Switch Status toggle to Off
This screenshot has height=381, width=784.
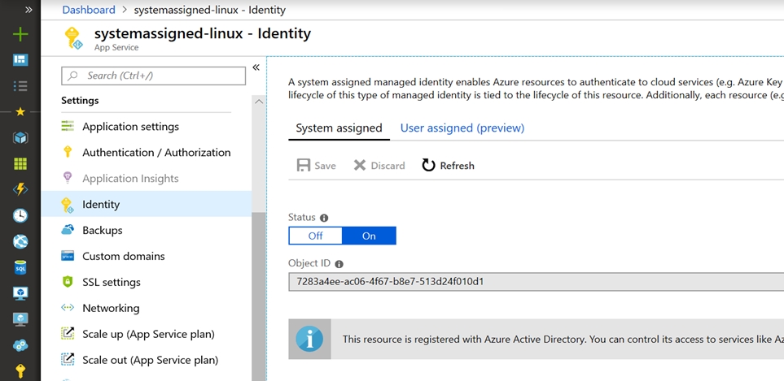(315, 236)
